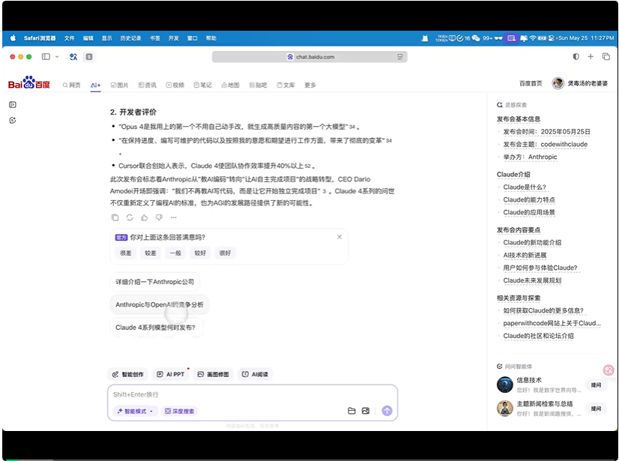Image resolution: width=619 pixels, height=461 pixels.
Task: Click 提问 for 主题新闻检索与总结 agent
Action: coord(596,409)
